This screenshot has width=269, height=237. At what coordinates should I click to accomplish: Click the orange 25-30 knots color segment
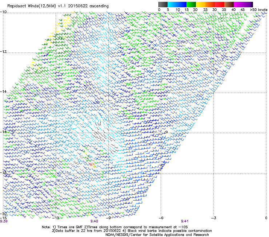(210, 4)
